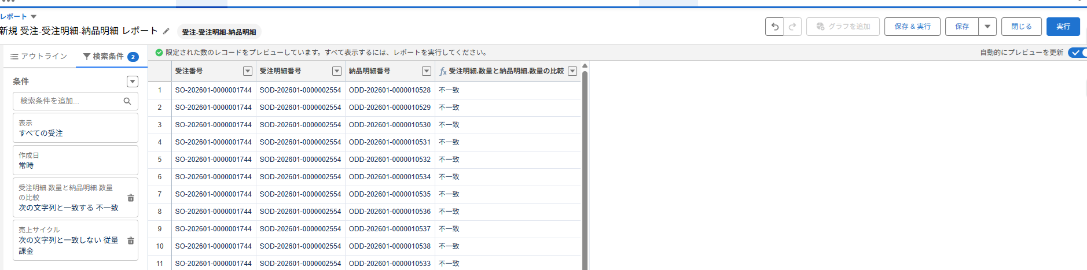Click cell ODD-202601-0000010530
The height and width of the screenshot is (270, 1087).
tap(390, 125)
